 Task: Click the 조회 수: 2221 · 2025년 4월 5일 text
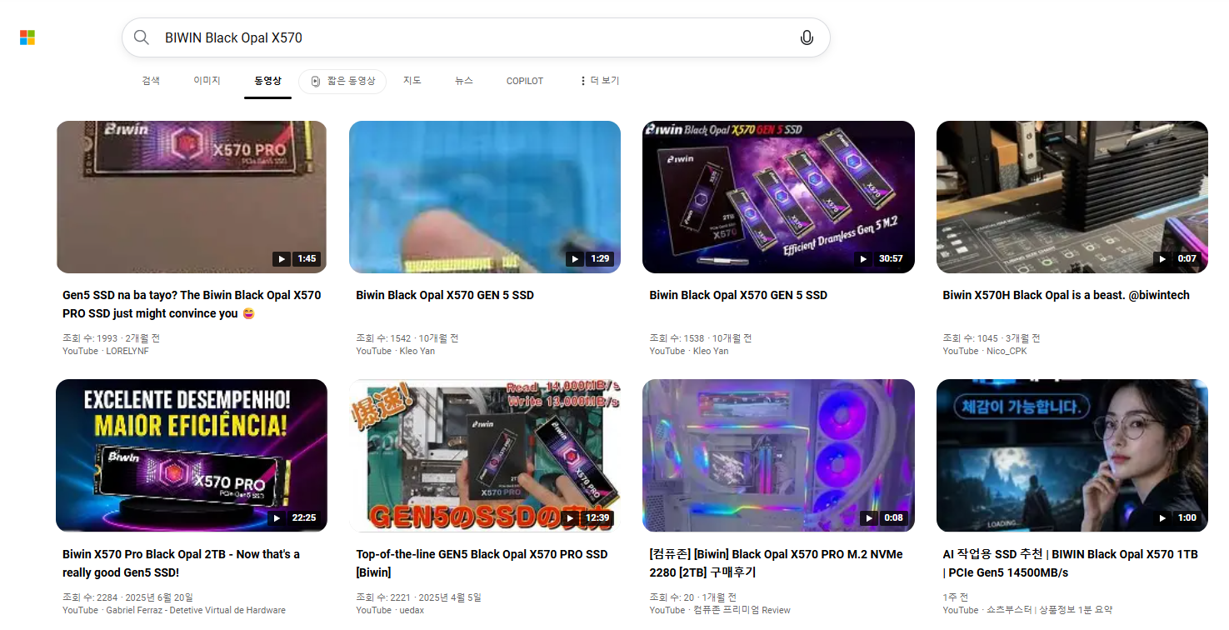coord(418,597)
